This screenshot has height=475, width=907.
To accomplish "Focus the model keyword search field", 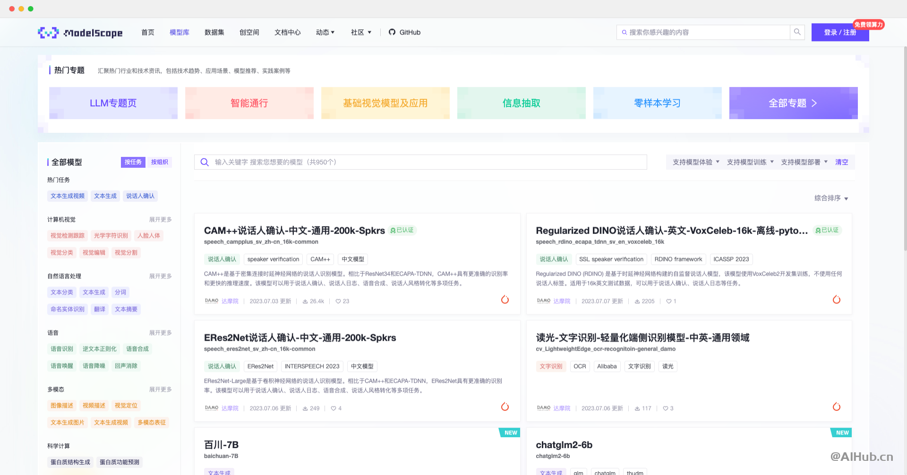I will click(x=420, y=162).
